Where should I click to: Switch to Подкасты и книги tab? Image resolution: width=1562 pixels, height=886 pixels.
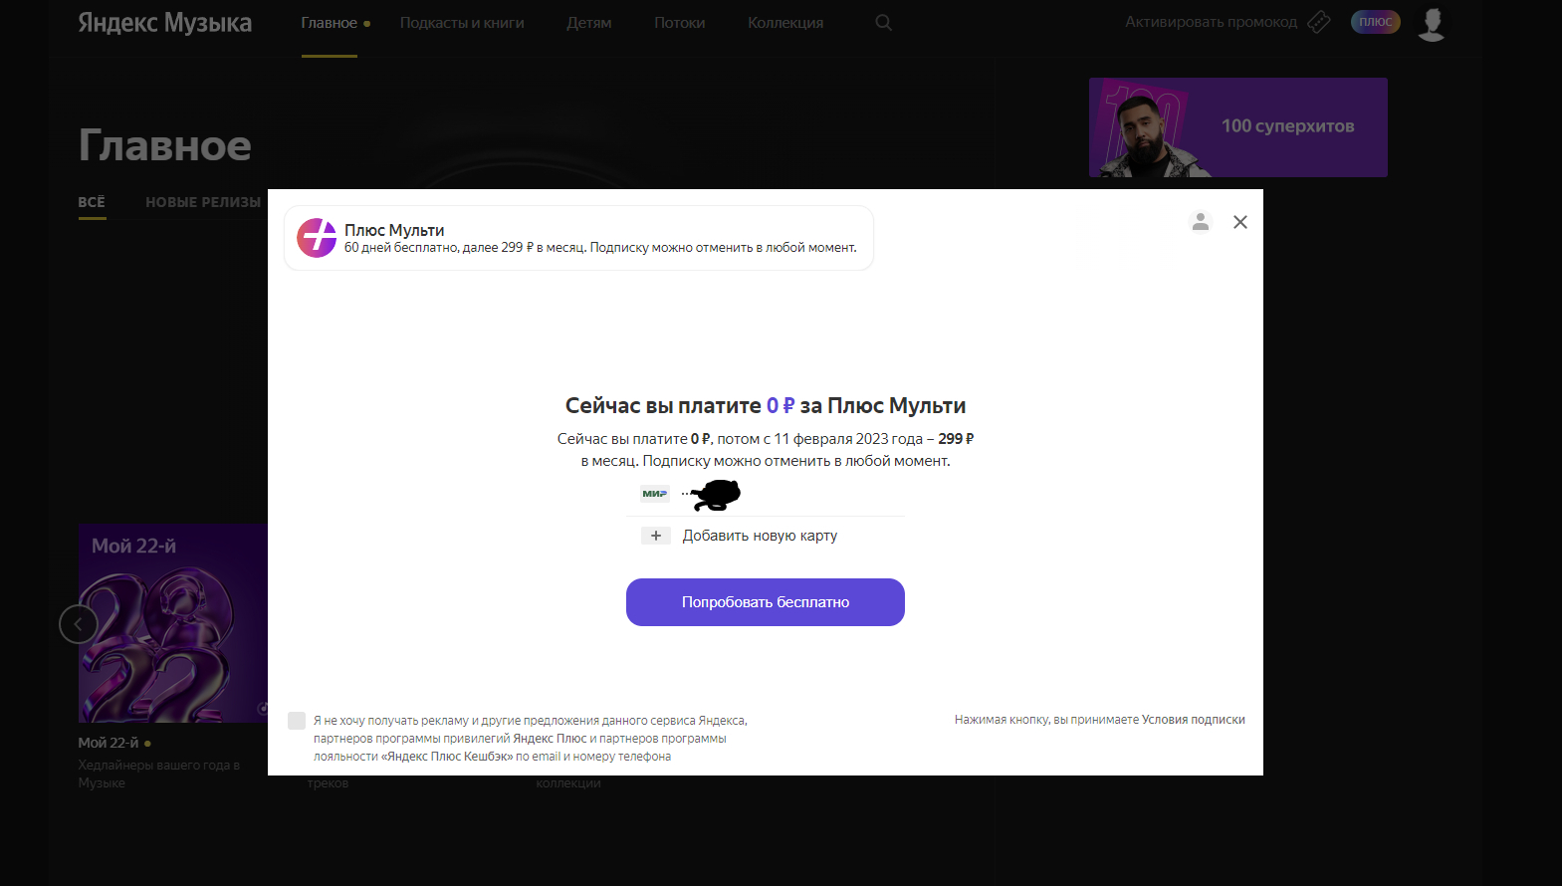point(462,23)
